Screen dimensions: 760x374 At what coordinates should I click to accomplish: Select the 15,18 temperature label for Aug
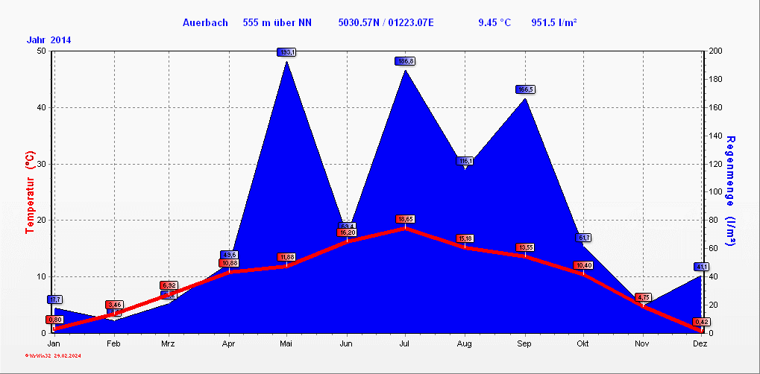465,238
